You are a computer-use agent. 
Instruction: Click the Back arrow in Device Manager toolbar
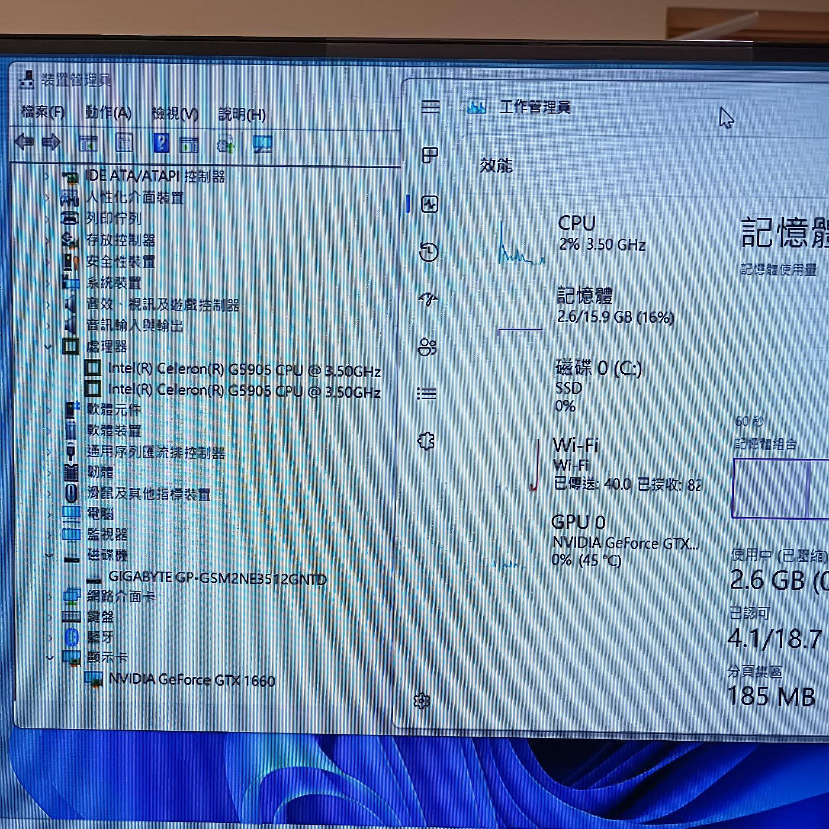tap(24, 142)
